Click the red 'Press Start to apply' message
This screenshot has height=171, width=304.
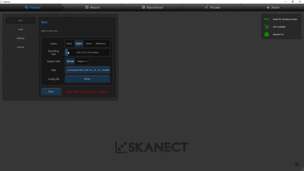[87, 92]
